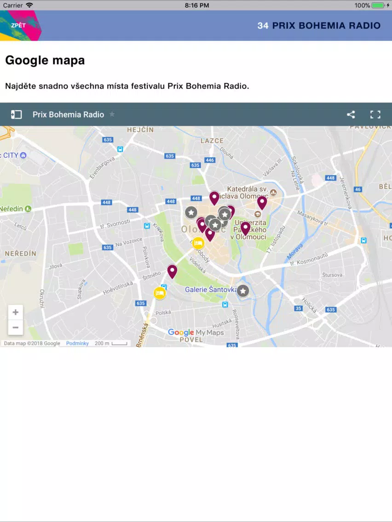The image size is (392, 522).
Task: Select magenta pin beside Štítného street
Action: pos(172,271)
